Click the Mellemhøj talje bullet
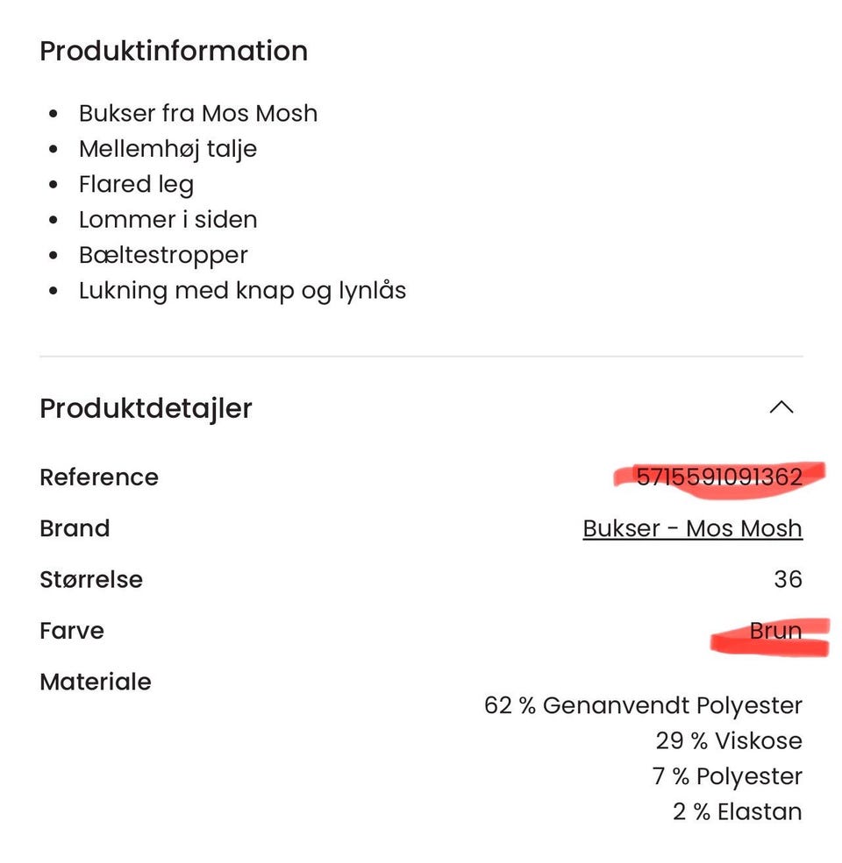Viewport: 842px width, 863px height. [x=168, y=149]
